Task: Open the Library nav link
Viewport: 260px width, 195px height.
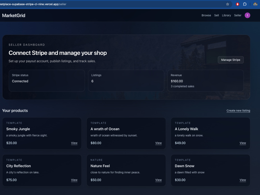Action: pos(226,15)
